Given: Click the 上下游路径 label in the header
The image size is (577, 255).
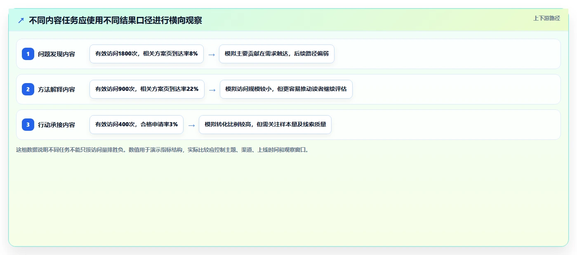Looking at the screenshot, I should pos(546,18).
